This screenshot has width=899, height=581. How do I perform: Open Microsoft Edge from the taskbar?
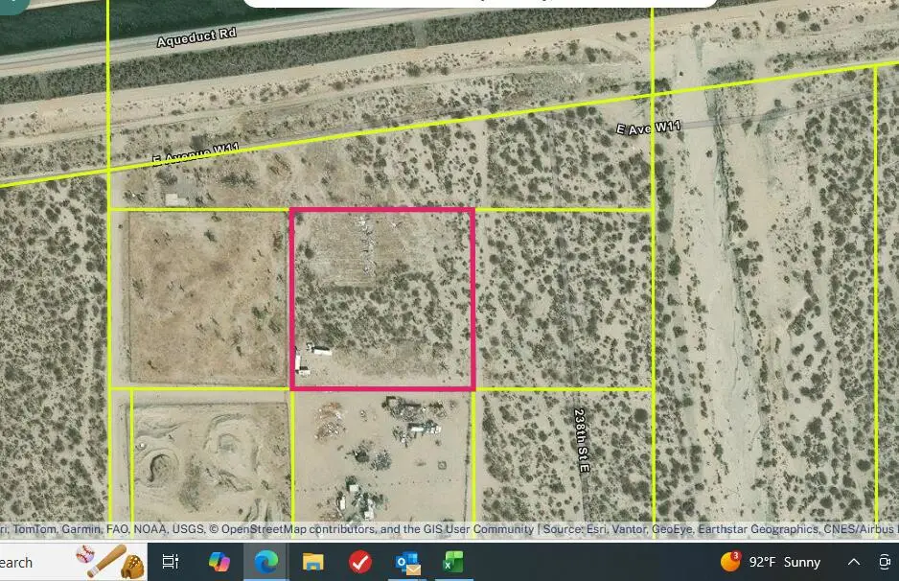266,563
